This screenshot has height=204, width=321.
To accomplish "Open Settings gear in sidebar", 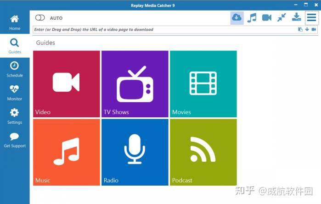I will [x=14, y=112].
